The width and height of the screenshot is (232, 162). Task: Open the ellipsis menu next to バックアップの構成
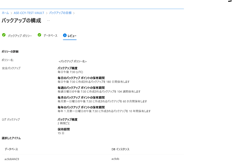point(48,20)
